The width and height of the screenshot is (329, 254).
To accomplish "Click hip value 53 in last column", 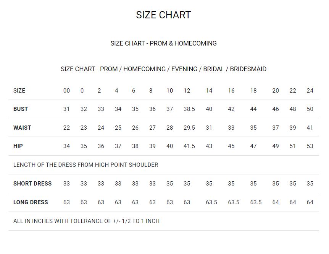I will 310,146.
